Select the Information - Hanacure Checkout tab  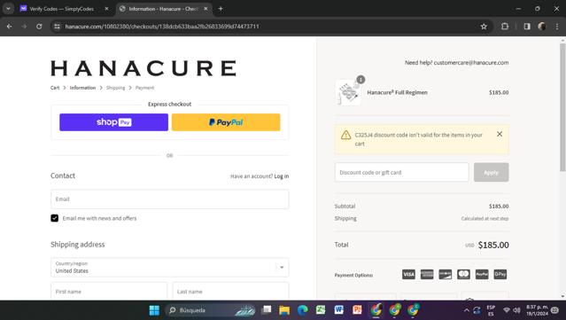[x=163, y=9]
